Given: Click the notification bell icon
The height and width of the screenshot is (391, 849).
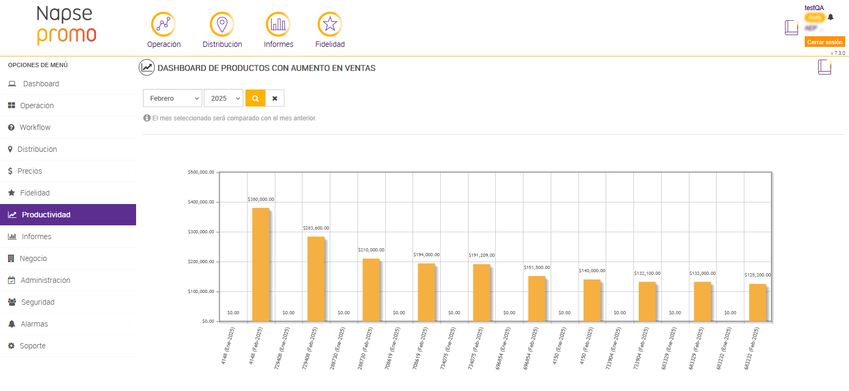Looking at the screenshot, I should 830,17.
